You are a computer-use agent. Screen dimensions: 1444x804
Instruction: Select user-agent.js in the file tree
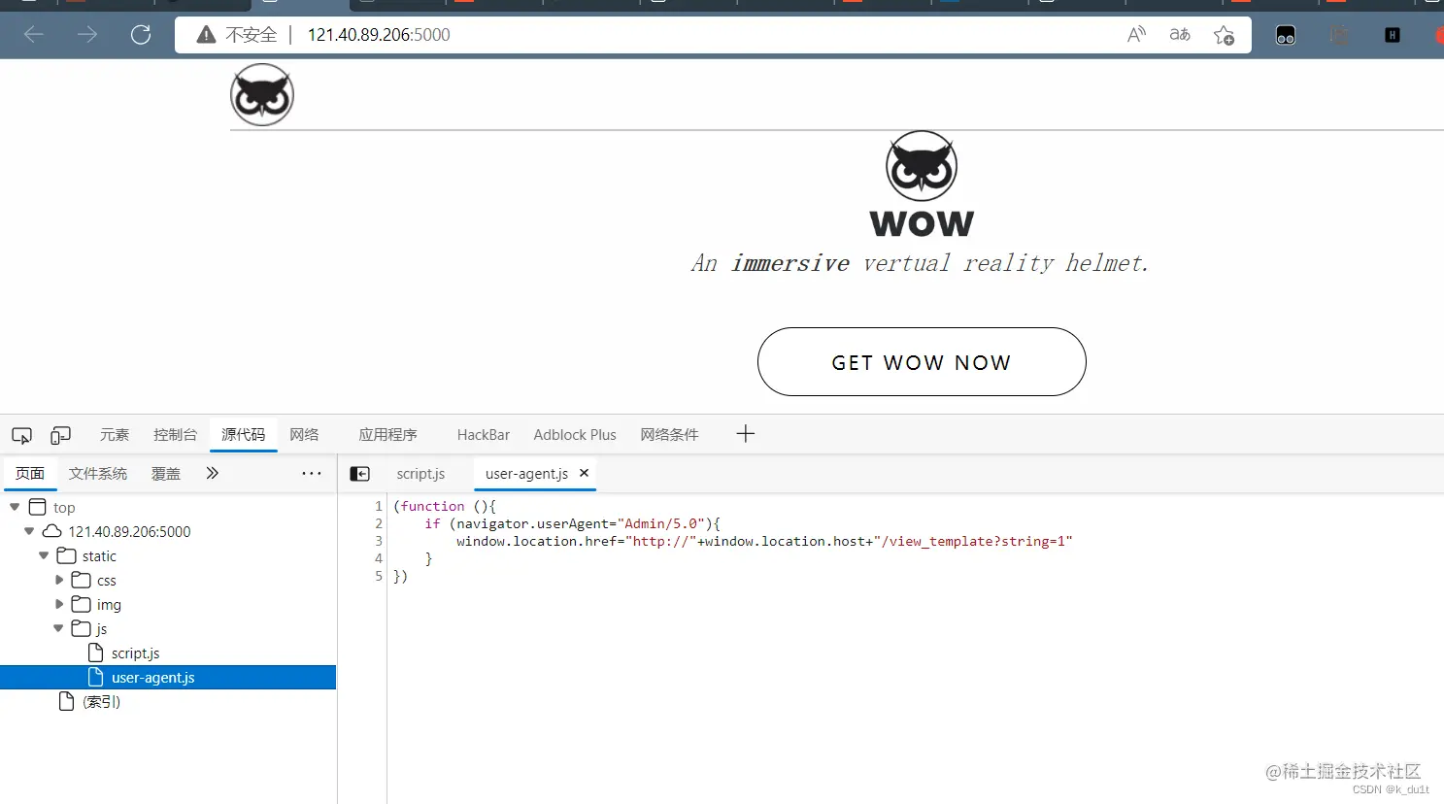click(168, 678)
